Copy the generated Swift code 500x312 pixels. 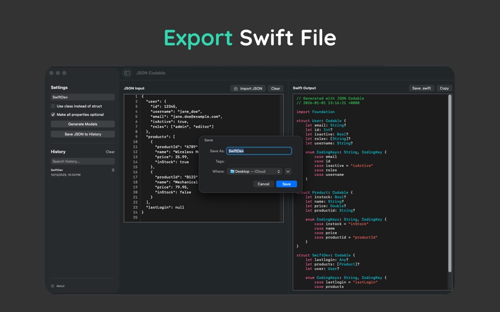click(443, 88)
